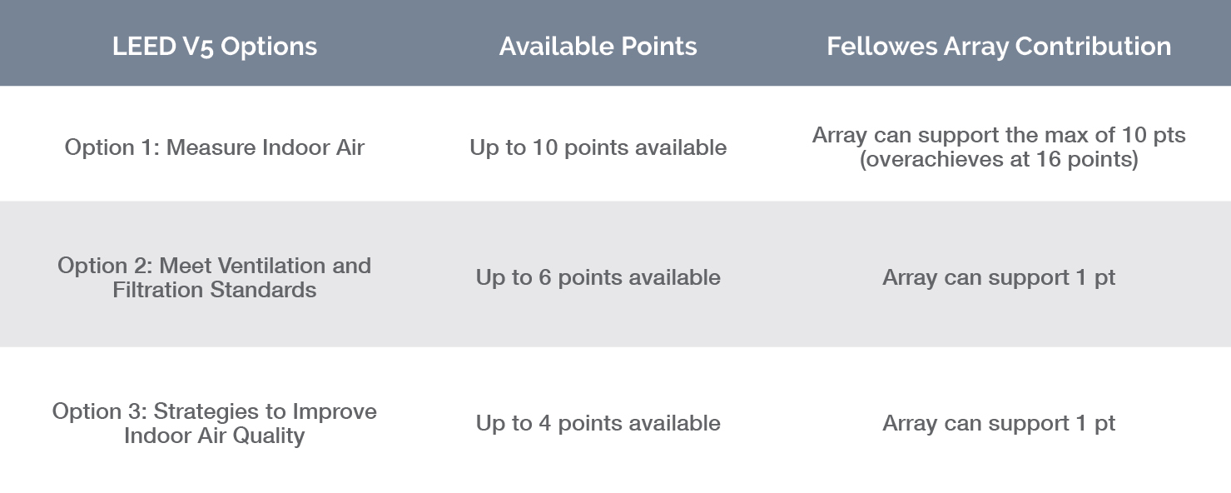
Task: Select Option 2: Meet Ventilation and Filtration Standards
Action: (x=215, y=277)
